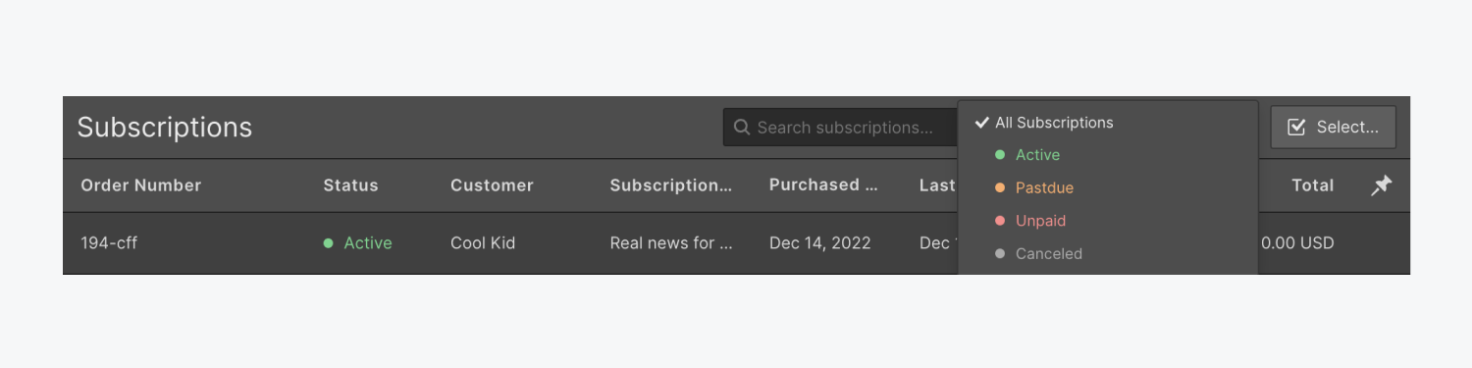Image resolution: width=1472 pixels, height=368 pixels.
Task: Click the pin icon in table header
Action: click(1381, 185)
